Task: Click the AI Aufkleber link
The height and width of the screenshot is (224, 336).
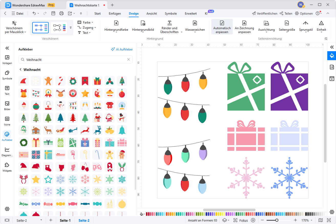Action: click(122, 49)
